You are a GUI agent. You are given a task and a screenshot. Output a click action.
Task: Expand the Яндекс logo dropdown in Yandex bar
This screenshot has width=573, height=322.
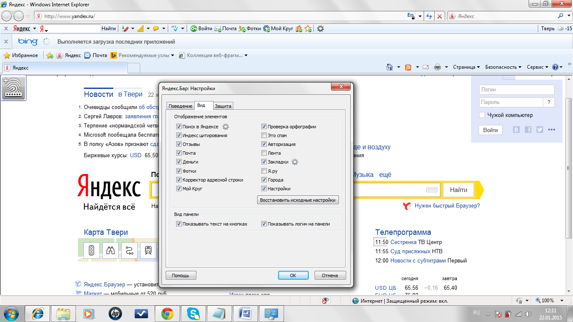click(x=34, y=29)
